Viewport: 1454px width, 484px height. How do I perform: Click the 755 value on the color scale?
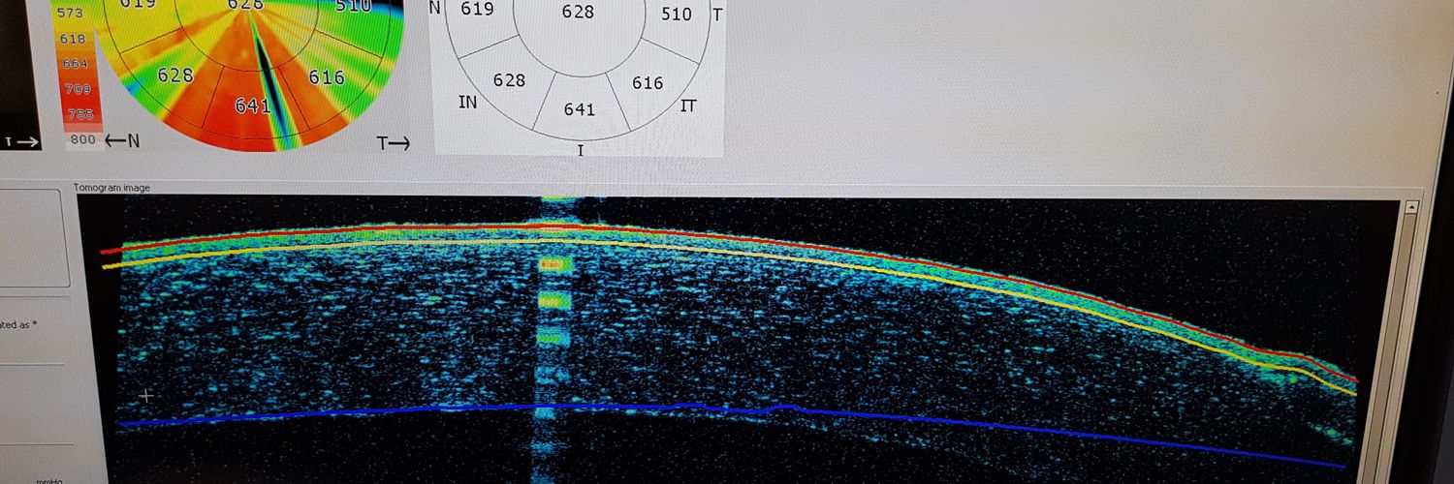[80, 115]
